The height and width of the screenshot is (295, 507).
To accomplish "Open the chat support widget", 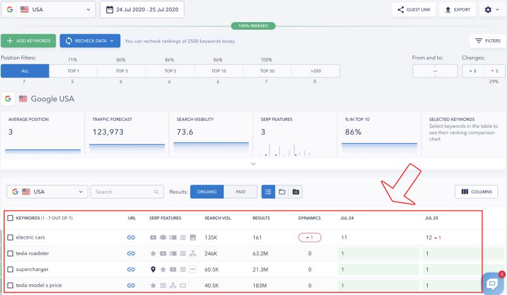I will pyautogui.click(x=492, y=284).
